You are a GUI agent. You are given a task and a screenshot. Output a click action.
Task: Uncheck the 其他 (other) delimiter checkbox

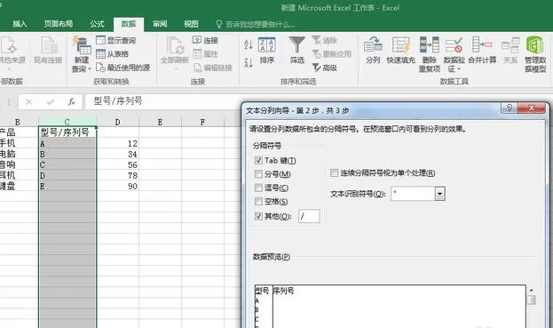[x=258, y=216]
